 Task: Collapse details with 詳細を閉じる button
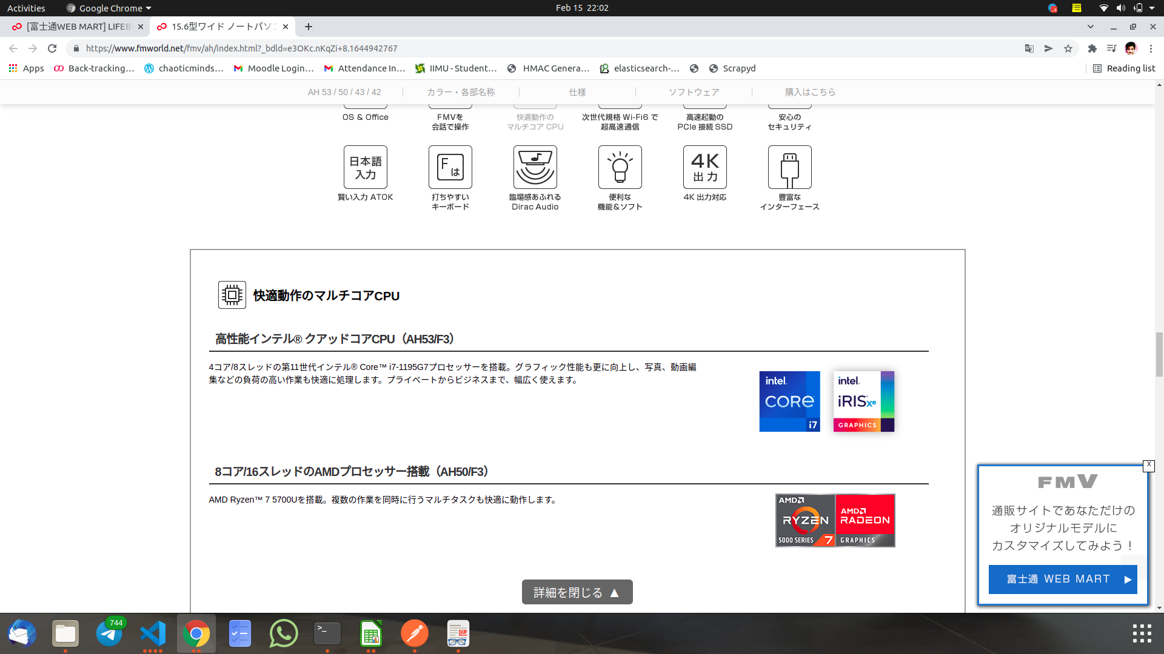[577, 592]
